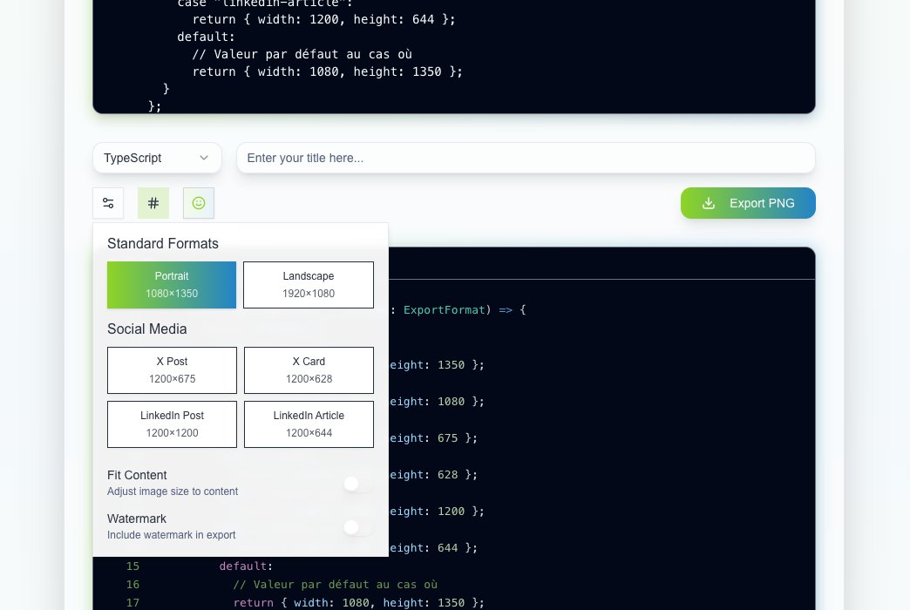Click the 'eight: 675' value in preview

click(x=424, y=438)
